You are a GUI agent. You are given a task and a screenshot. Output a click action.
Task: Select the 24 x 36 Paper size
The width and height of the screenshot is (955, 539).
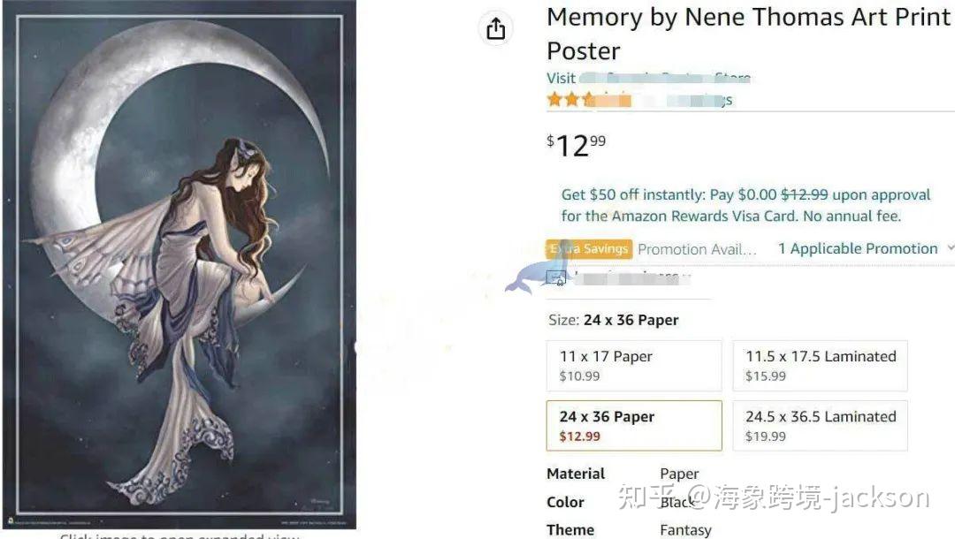pyautogui.click(x=634, y=426)
